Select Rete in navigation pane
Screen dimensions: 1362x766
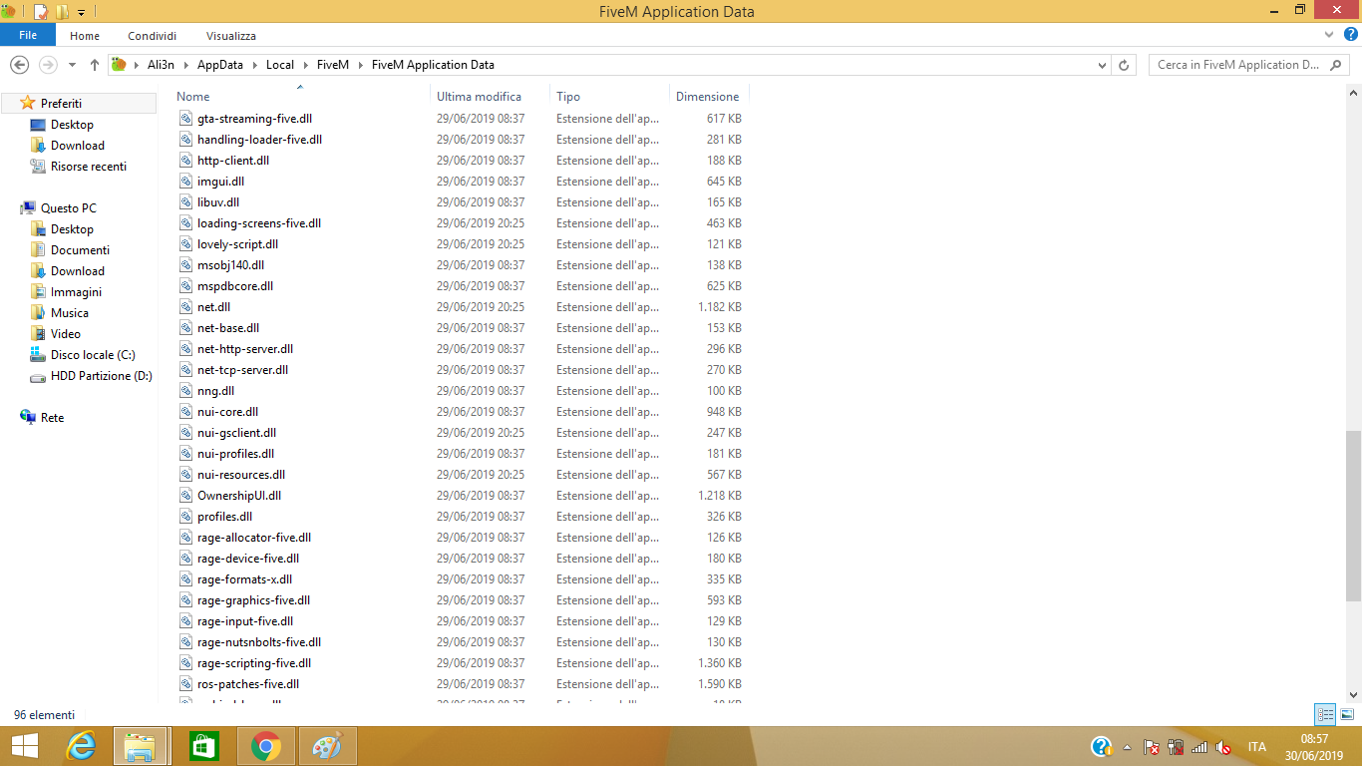pyautogui.click(x=52, y=418)
